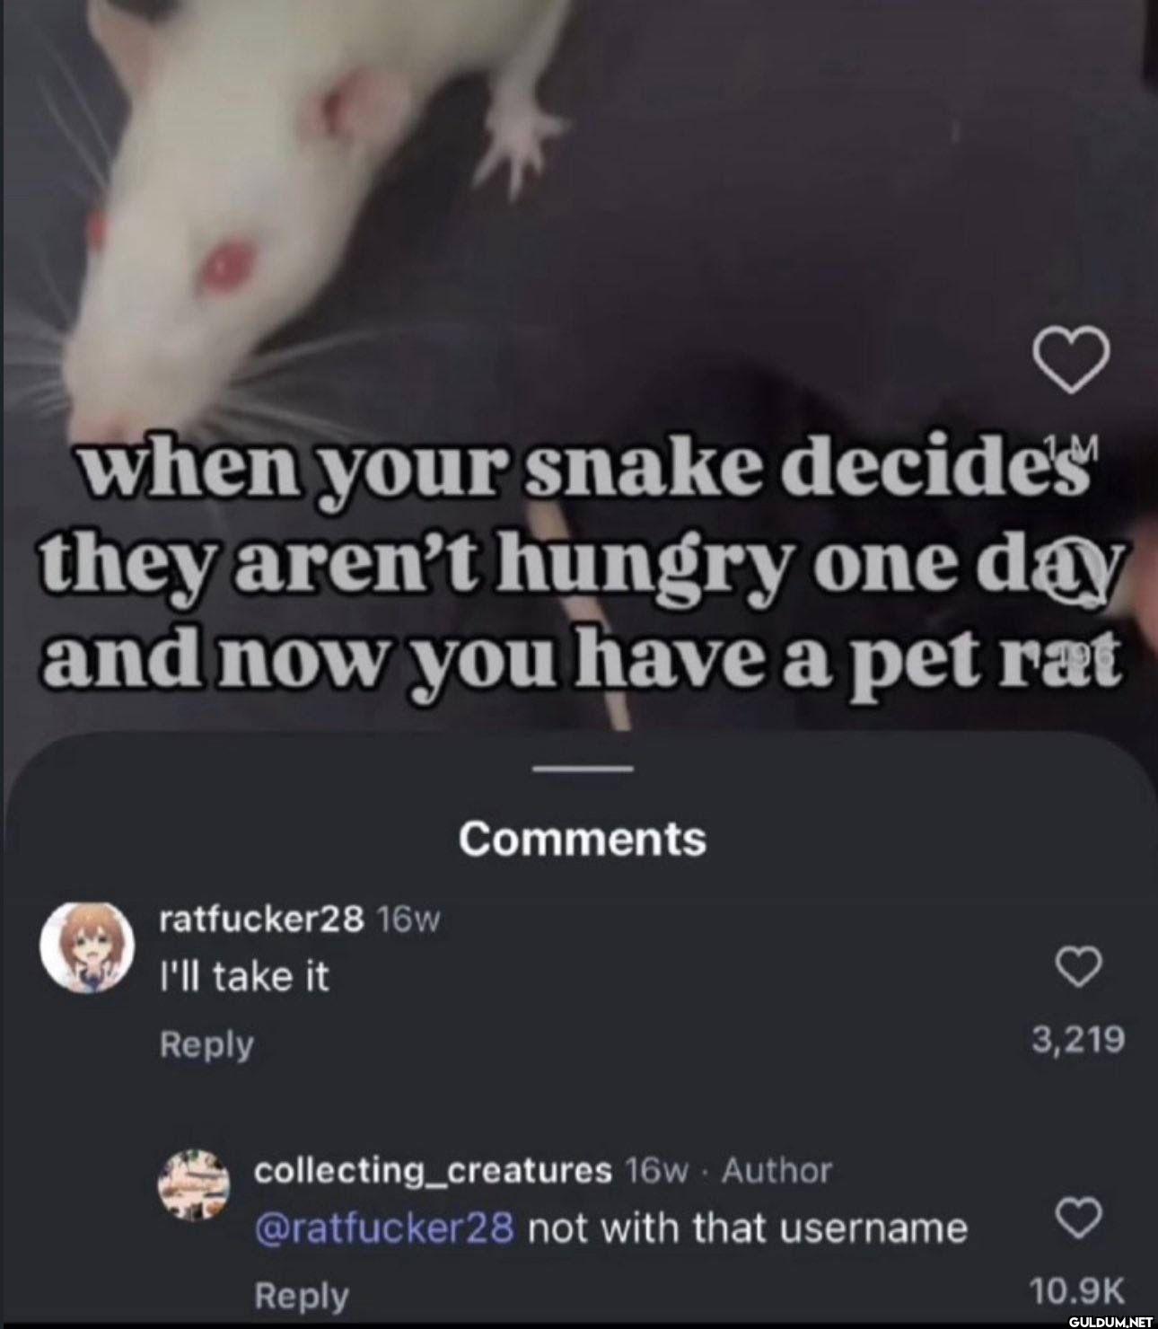Viewport: 1158px width, 1329px height.
Task: Collapse comments using the drag handle
Action: (x=582, y=769)
